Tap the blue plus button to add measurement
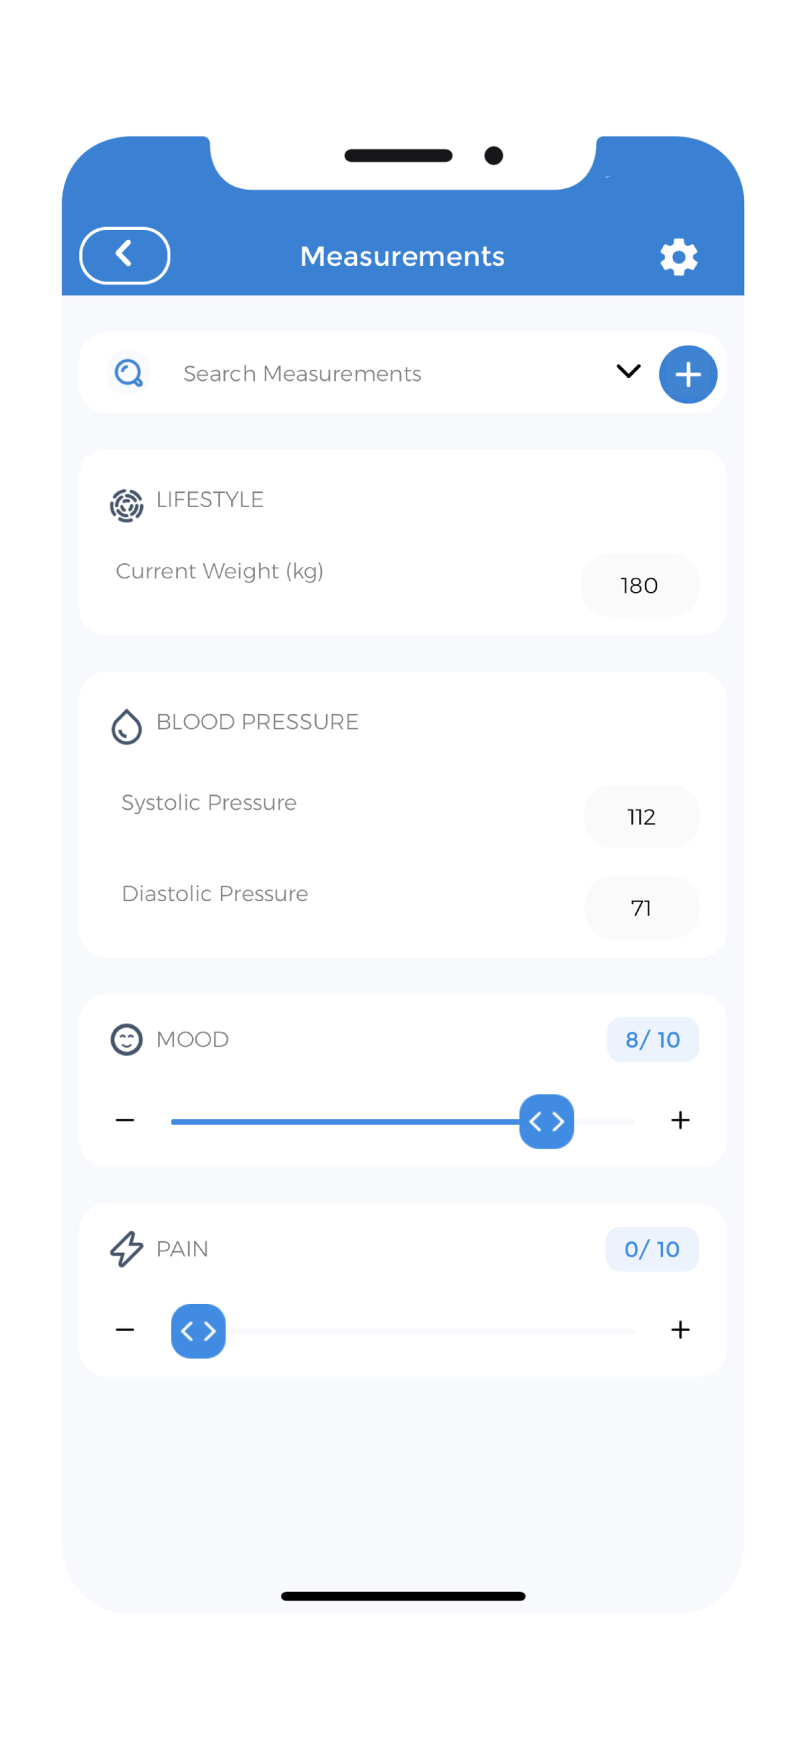The width and height of the screenshot is (808, 1750). pos(687,374)
